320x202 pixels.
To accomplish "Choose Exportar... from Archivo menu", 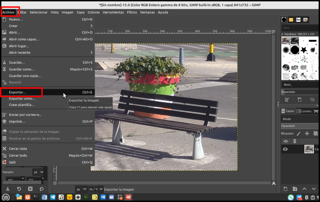I will point(48,92).
